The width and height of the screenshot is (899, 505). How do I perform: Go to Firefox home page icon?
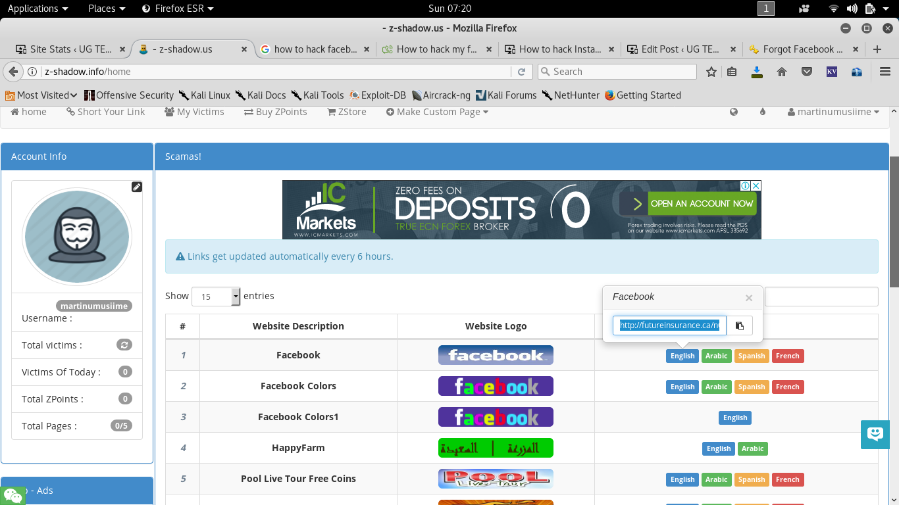pos(782,72)
